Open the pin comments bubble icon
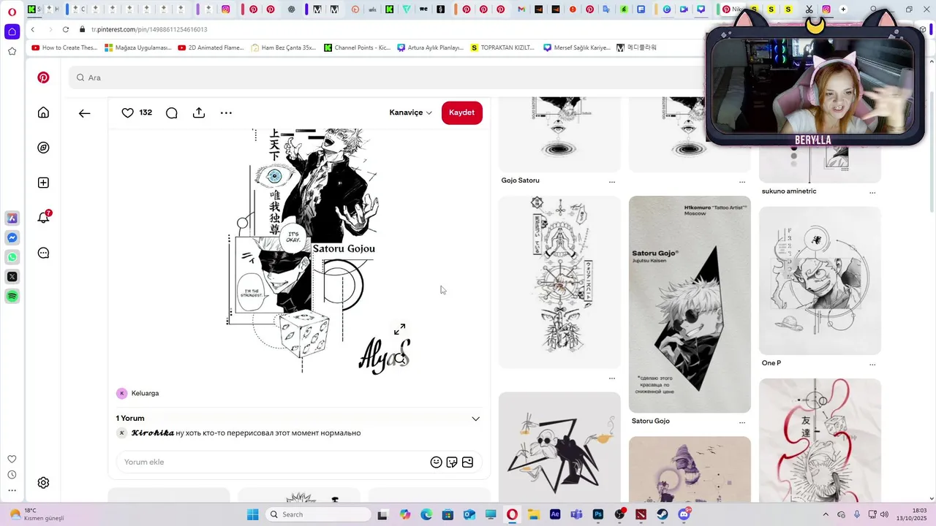The width and height of the screenshot is (936, 526). 171,113
